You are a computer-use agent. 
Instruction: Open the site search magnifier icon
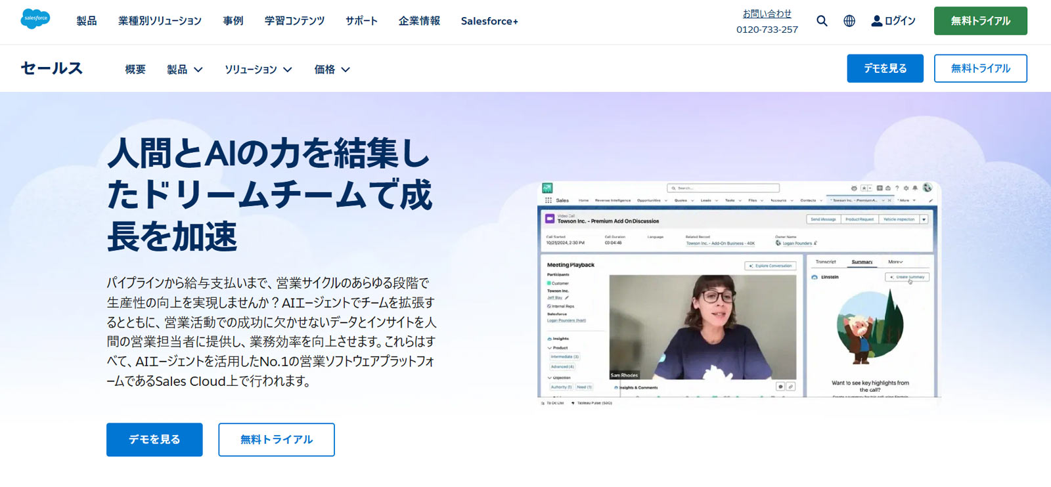click(x=822, y=21)
